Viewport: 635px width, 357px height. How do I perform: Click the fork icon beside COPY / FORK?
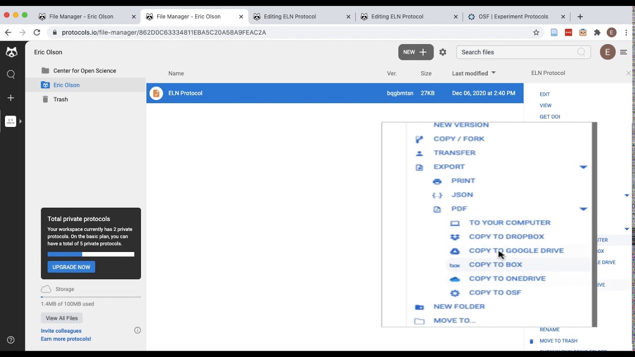(x=419, y=139)
